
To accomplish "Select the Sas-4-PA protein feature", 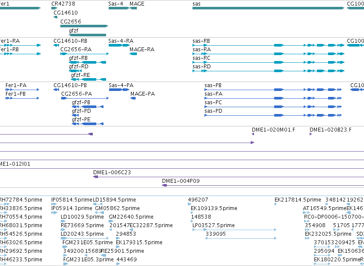I will click(119, 90).
